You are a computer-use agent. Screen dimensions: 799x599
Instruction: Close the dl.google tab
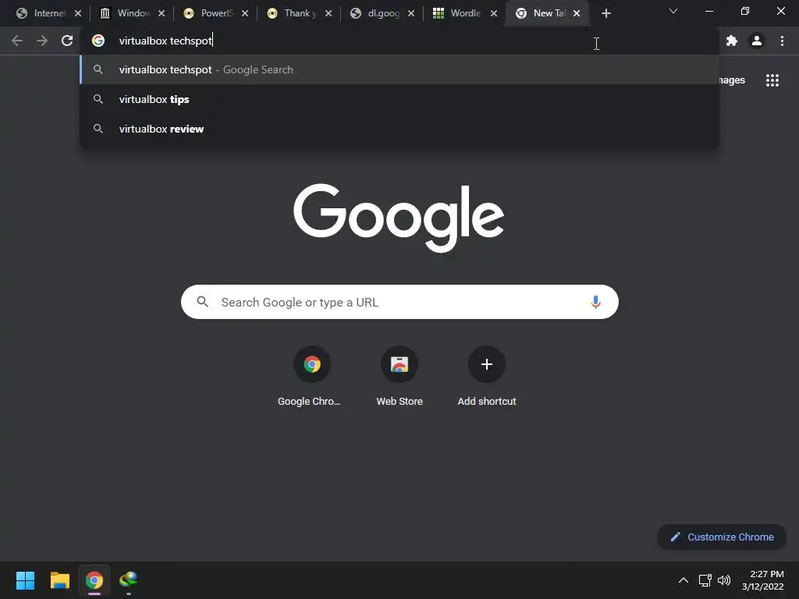pos(411,13)
